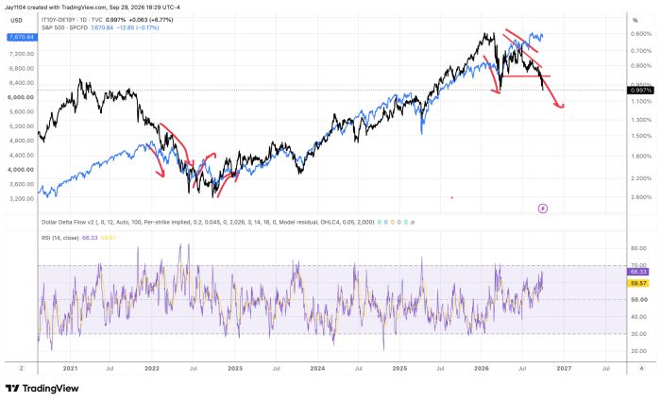Click the Z button on the time axis
Image resolution: width=661 pixels, height=402 pixels.
coord(22,368)
